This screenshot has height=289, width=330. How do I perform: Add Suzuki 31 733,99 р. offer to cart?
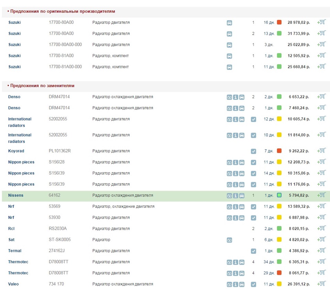pos(322,33)
